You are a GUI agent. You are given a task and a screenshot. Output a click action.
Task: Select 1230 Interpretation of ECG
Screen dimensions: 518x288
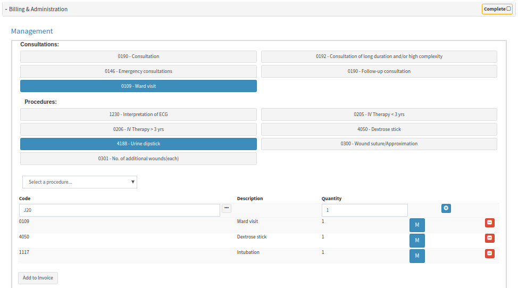pos(138,114)
